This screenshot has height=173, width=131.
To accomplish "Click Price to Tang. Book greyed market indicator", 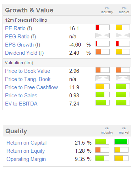I will [x=123, y=78].
